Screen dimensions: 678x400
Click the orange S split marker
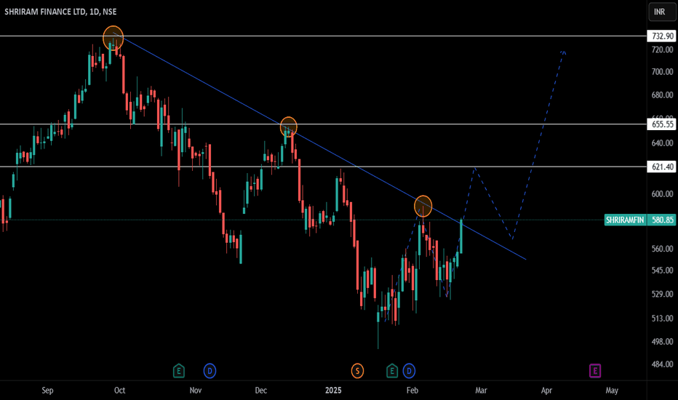(x=357, y=371)
